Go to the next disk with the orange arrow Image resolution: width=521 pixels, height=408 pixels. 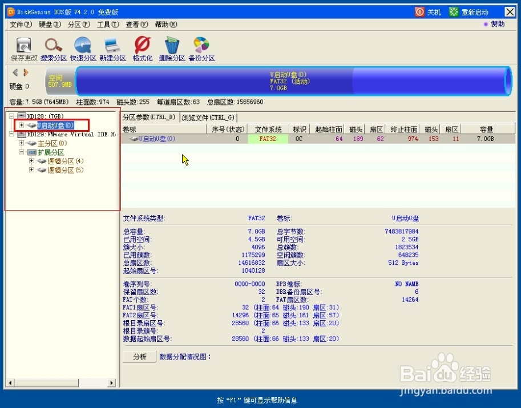pos(26,72)
